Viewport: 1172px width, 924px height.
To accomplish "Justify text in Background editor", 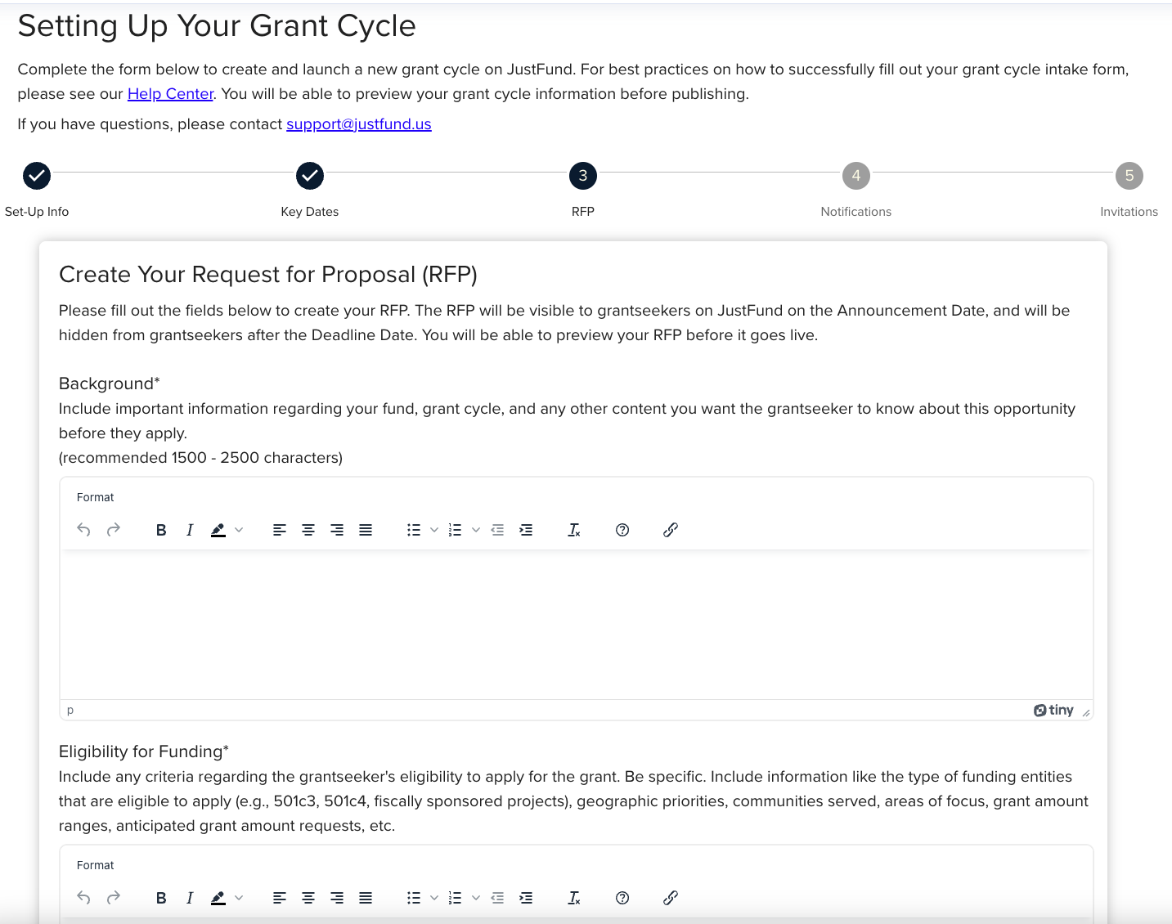I will tap(366, 530).
